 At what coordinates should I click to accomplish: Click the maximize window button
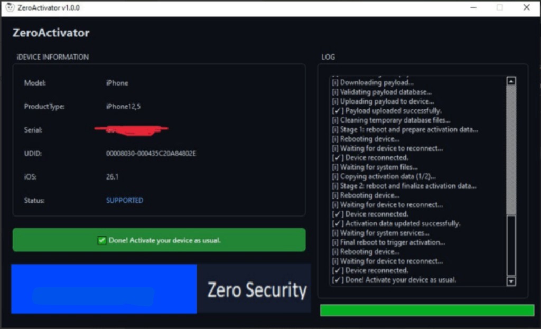(x=499, y=8)
